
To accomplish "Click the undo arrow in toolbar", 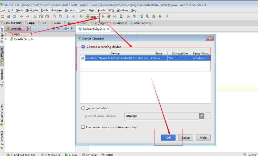I will (22, 16).
